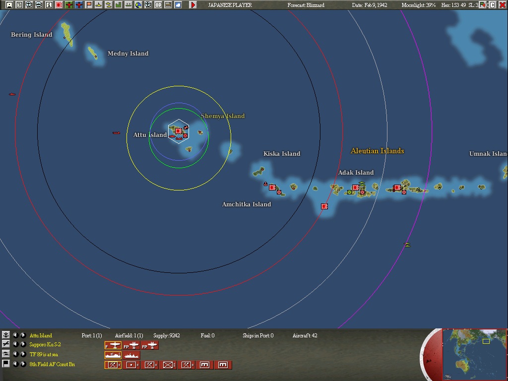Step back with left arrow beside TF 89
This screenshot has width=508, height=381.
pyautogui.click(x=16, y=354)
